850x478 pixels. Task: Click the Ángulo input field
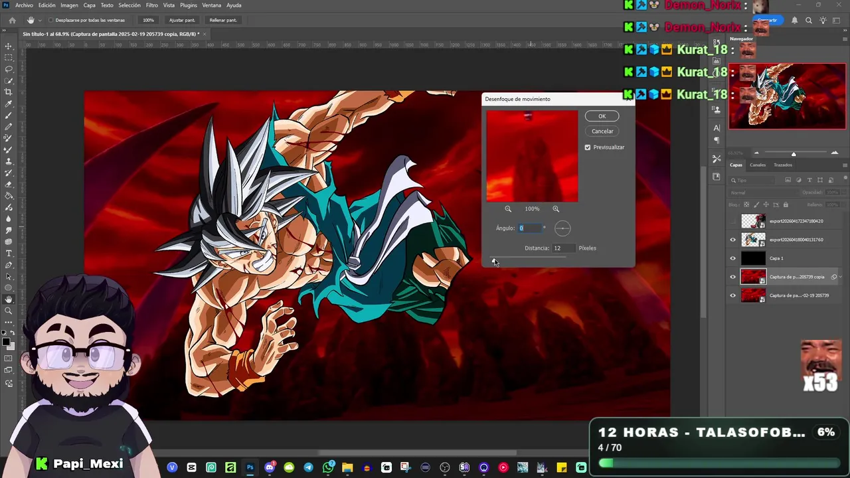click(x=529, y=228)
